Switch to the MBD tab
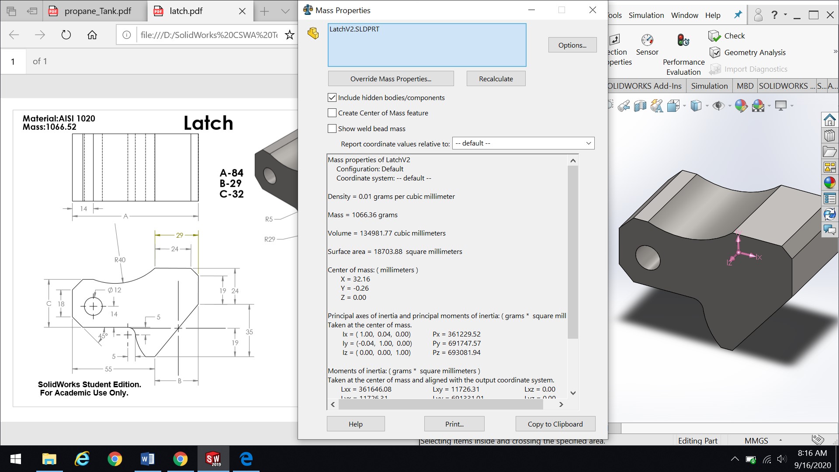Viewport: 839px width, 472px height. pos(745,86)
